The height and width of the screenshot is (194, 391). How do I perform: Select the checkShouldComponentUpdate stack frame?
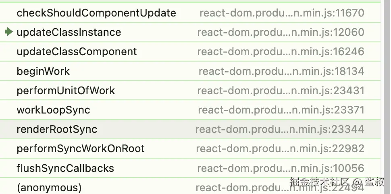(96, 13)
